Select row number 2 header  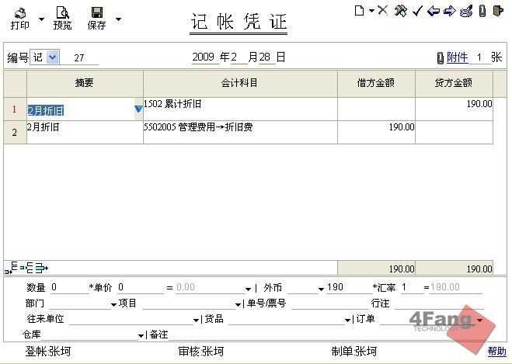pyautogui.click(x=15, y=133)
